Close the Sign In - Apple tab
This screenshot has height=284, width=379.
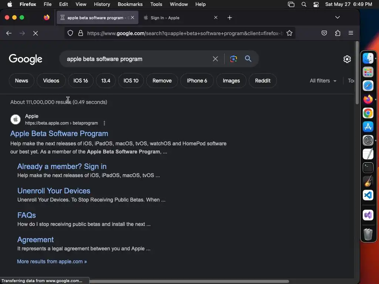coord(216,17)
